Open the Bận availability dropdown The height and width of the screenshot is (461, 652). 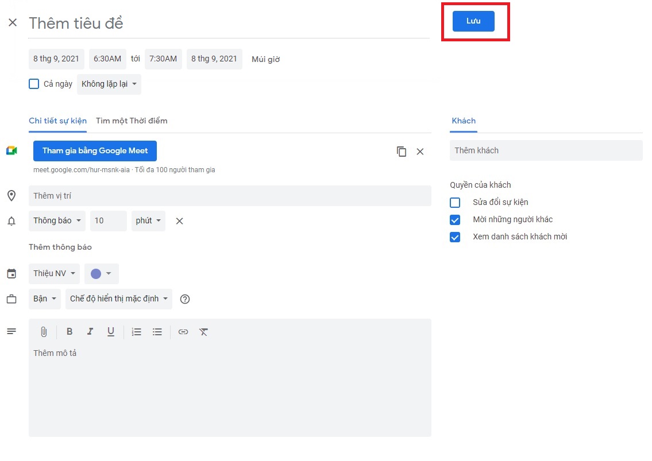(45, 299)
